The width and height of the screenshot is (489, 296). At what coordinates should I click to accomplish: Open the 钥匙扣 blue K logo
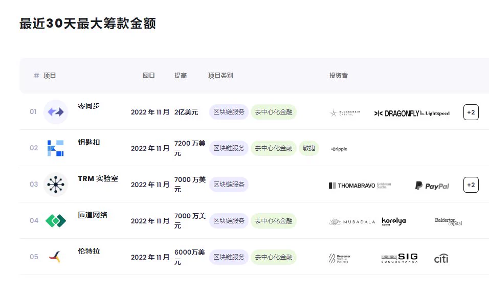click(56, 148)
